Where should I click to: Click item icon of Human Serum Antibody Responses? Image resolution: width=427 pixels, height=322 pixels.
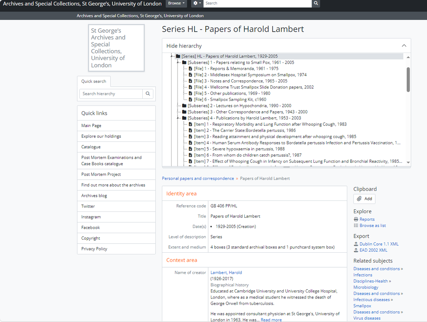pos(190,143)
